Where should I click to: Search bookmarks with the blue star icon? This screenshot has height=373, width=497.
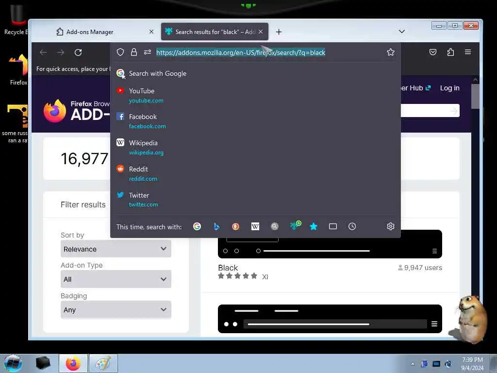(314, 226)
